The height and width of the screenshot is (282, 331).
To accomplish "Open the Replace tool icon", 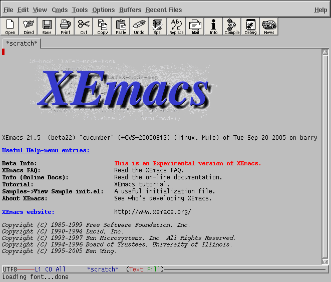I will pos(176,27).
